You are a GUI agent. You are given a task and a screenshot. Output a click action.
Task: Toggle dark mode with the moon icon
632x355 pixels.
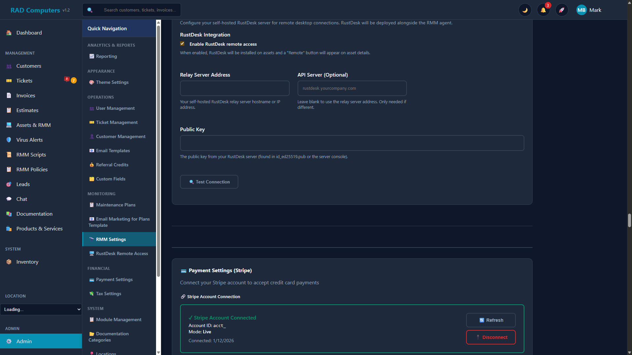[525, 10]
